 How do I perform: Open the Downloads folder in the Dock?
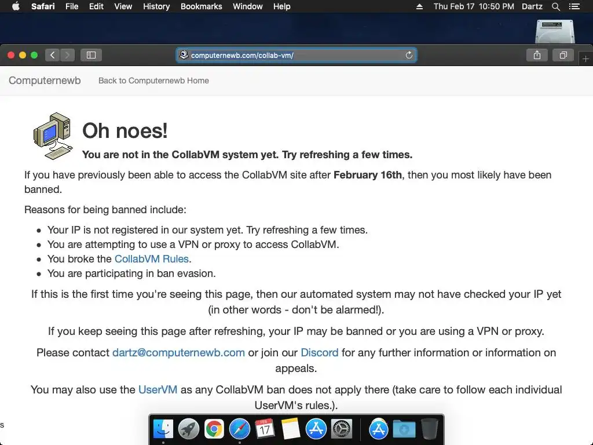tap(404, 429)
